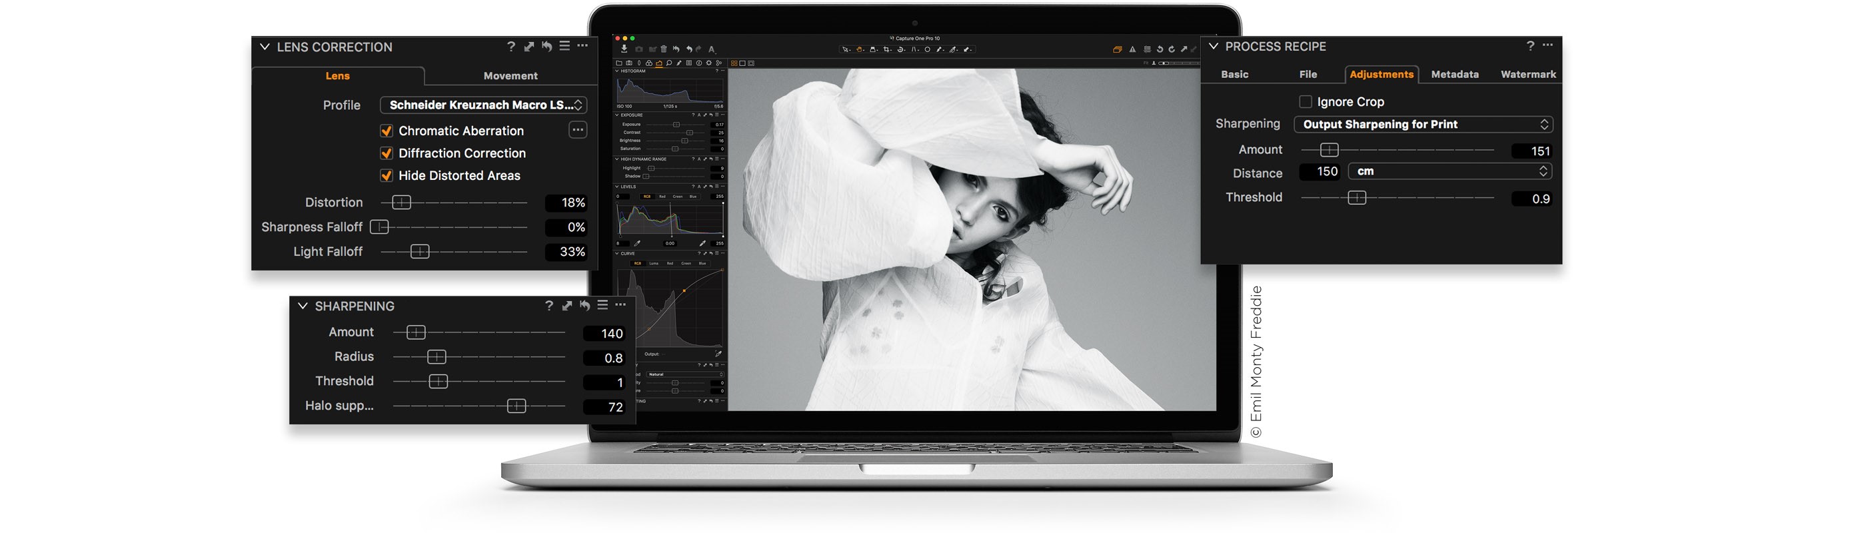Screen dimensions: 1866x533
Task: Enable the Ignore Crop checkbox
Action: click(1306, 101)
